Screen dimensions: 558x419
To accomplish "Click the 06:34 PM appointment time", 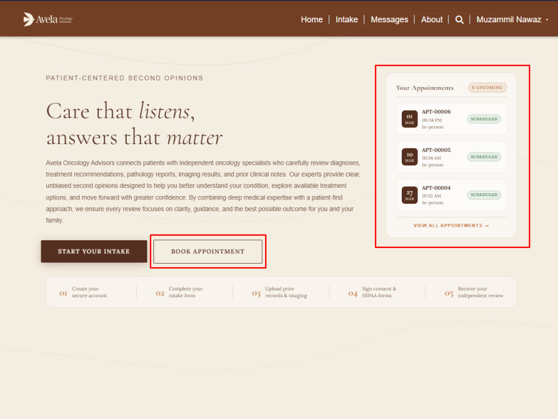I will coord(432,120).
